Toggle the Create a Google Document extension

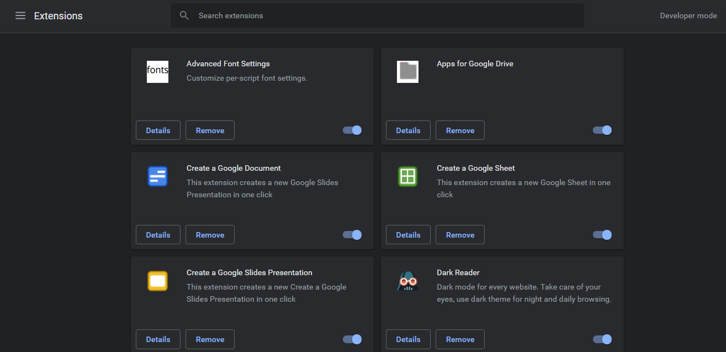[x=352, y=235]
